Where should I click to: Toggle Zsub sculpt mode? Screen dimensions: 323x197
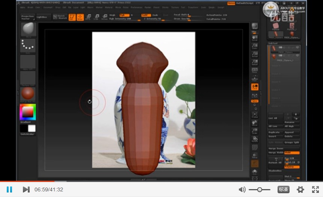click(155, 15)
